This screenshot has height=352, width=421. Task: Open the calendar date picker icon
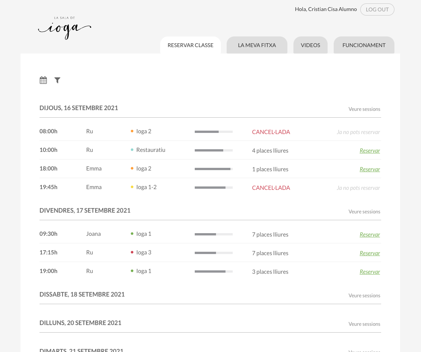[x=43, y=80]
